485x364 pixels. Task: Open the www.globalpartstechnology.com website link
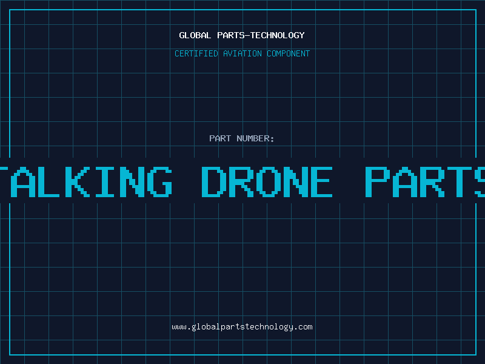(x=242, y=327)
